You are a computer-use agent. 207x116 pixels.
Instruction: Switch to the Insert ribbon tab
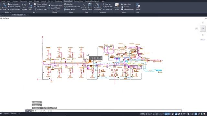click(x=9, y=1)
